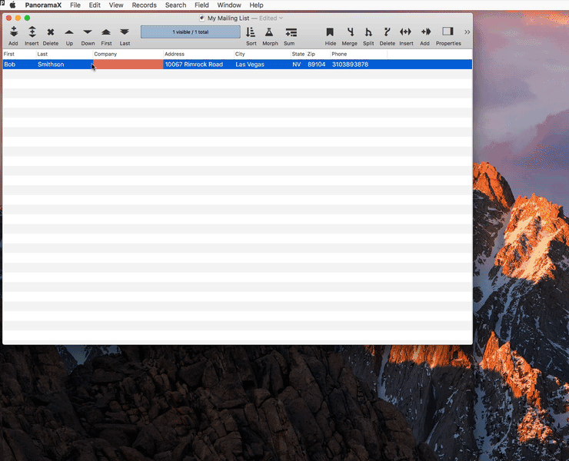Click the Delete record X icon
The height and width of the screenshot is (461, 569).
click(x=51, y=32)
